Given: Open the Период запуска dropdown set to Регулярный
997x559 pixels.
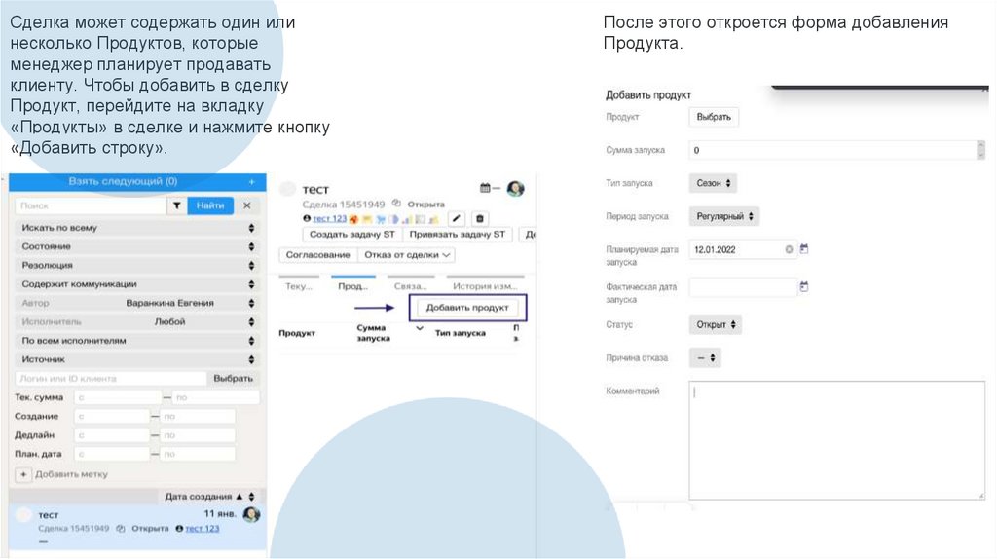Looking at the screenshot, I should pyautogui.click(x=724, y=216).
